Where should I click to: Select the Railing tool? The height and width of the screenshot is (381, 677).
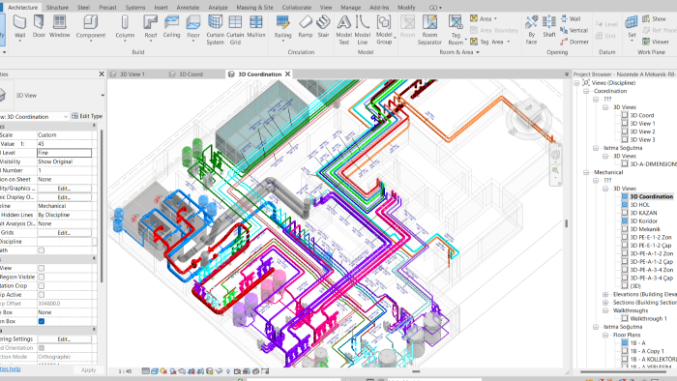pos(282,27)
